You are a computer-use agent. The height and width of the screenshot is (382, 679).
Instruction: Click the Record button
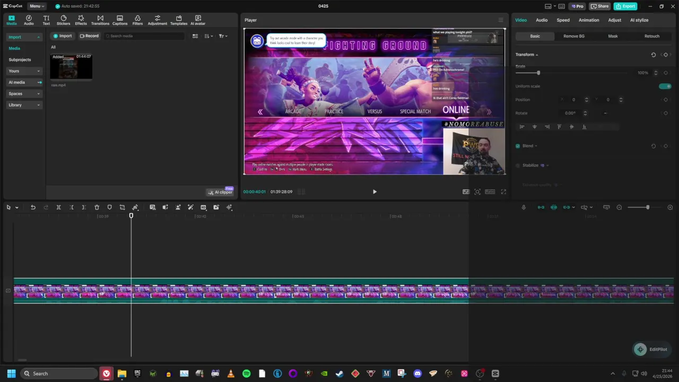89,36
